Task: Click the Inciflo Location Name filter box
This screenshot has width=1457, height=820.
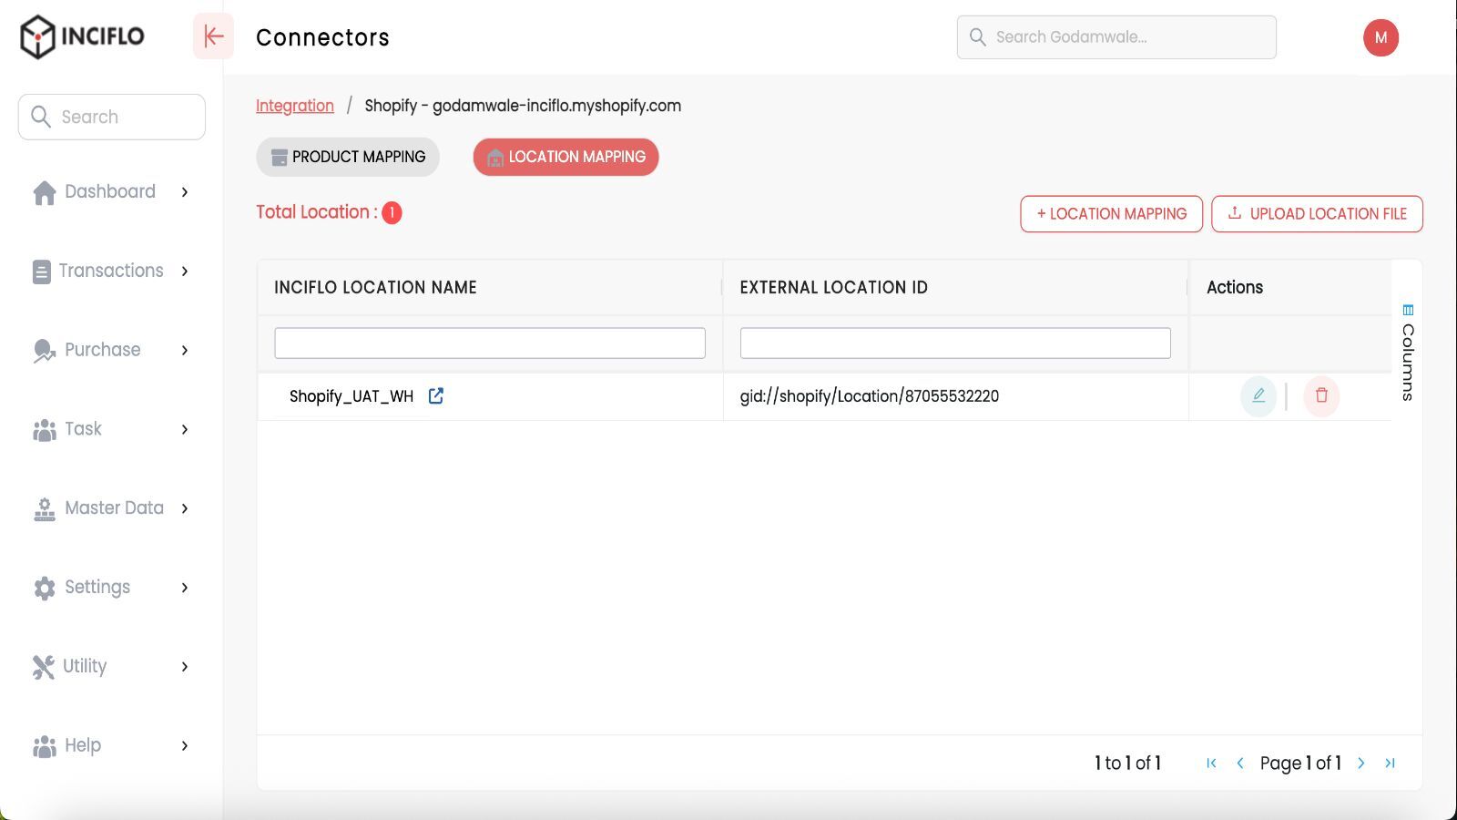Action: click(490, 343)
